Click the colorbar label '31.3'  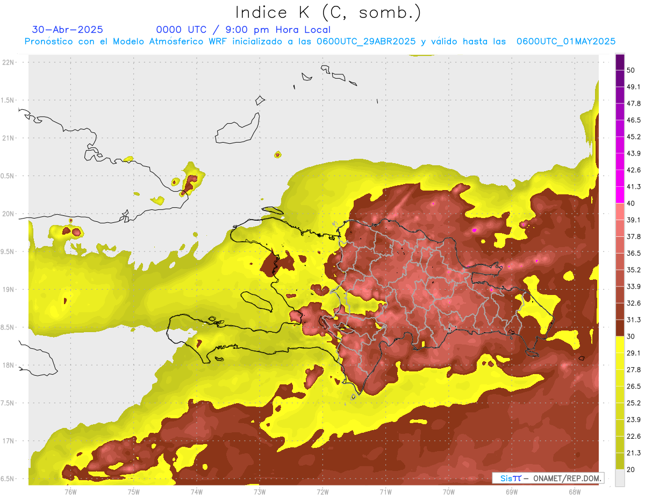point(634,320)
